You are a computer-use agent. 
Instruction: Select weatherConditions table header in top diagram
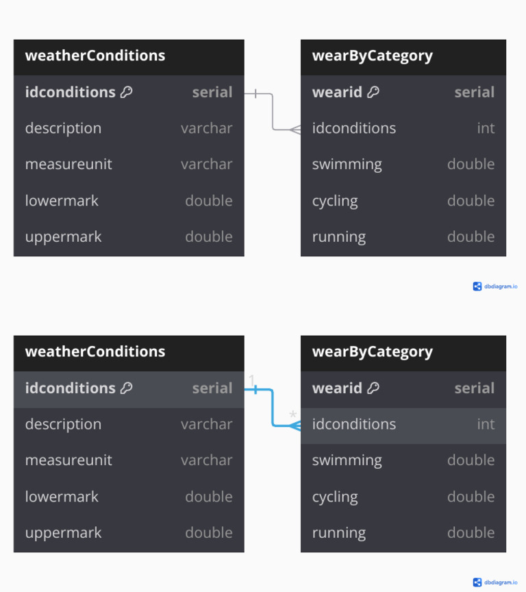point(129,58)
